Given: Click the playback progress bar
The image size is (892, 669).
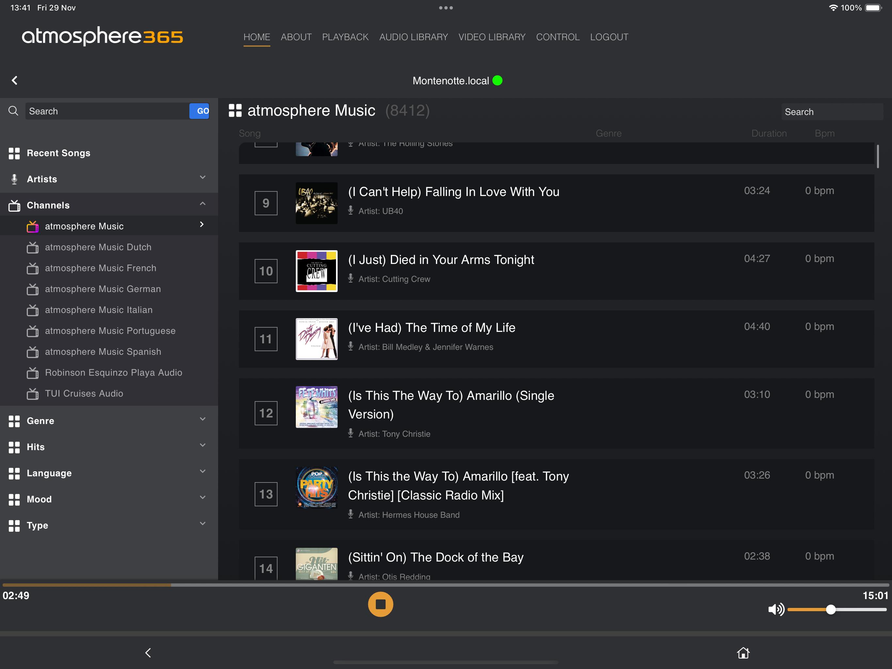Looking at the screenshot, I should click(446, 585).
